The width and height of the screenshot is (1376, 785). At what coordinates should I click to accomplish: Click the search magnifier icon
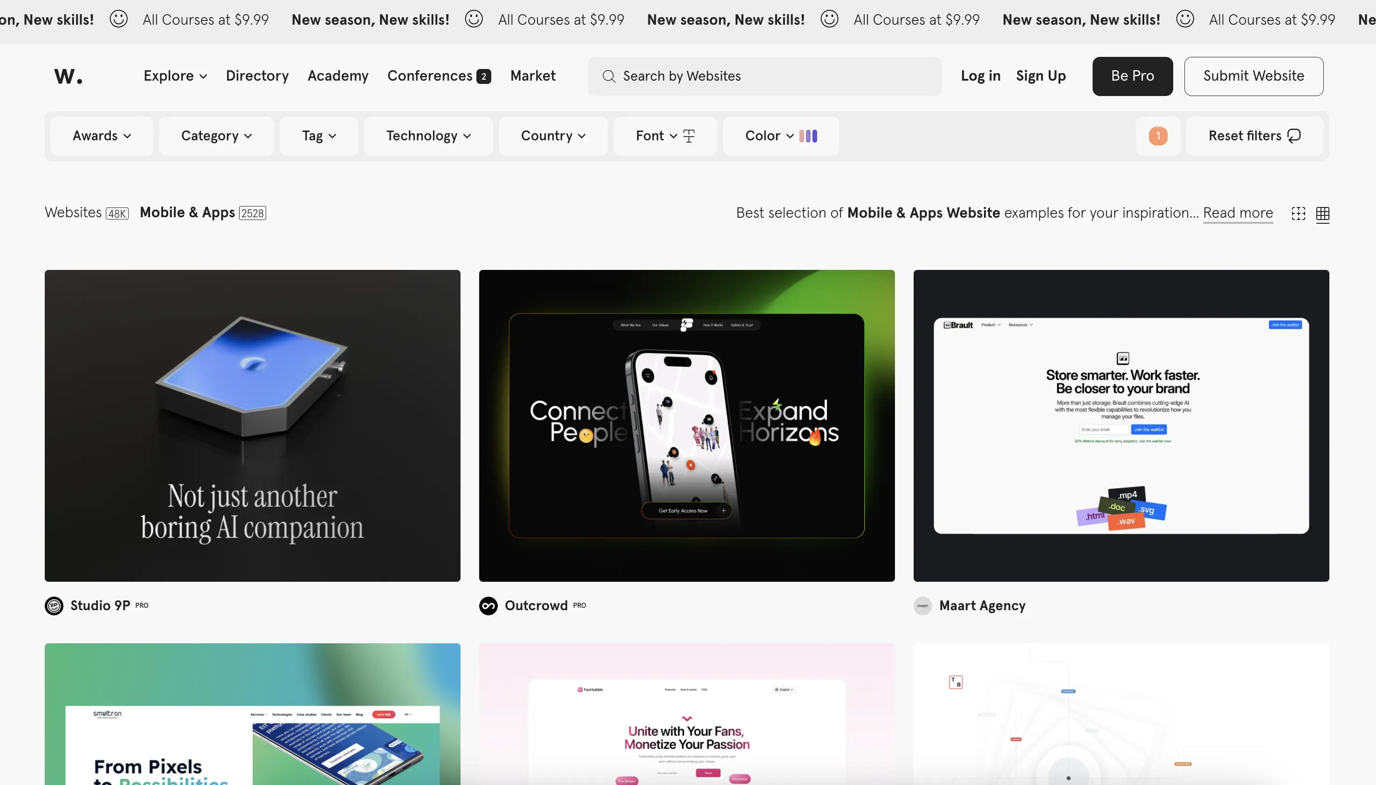[608, 76]
